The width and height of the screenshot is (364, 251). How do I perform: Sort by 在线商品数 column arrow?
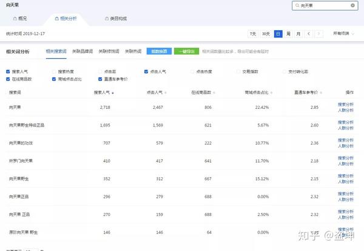click(214, 93)
